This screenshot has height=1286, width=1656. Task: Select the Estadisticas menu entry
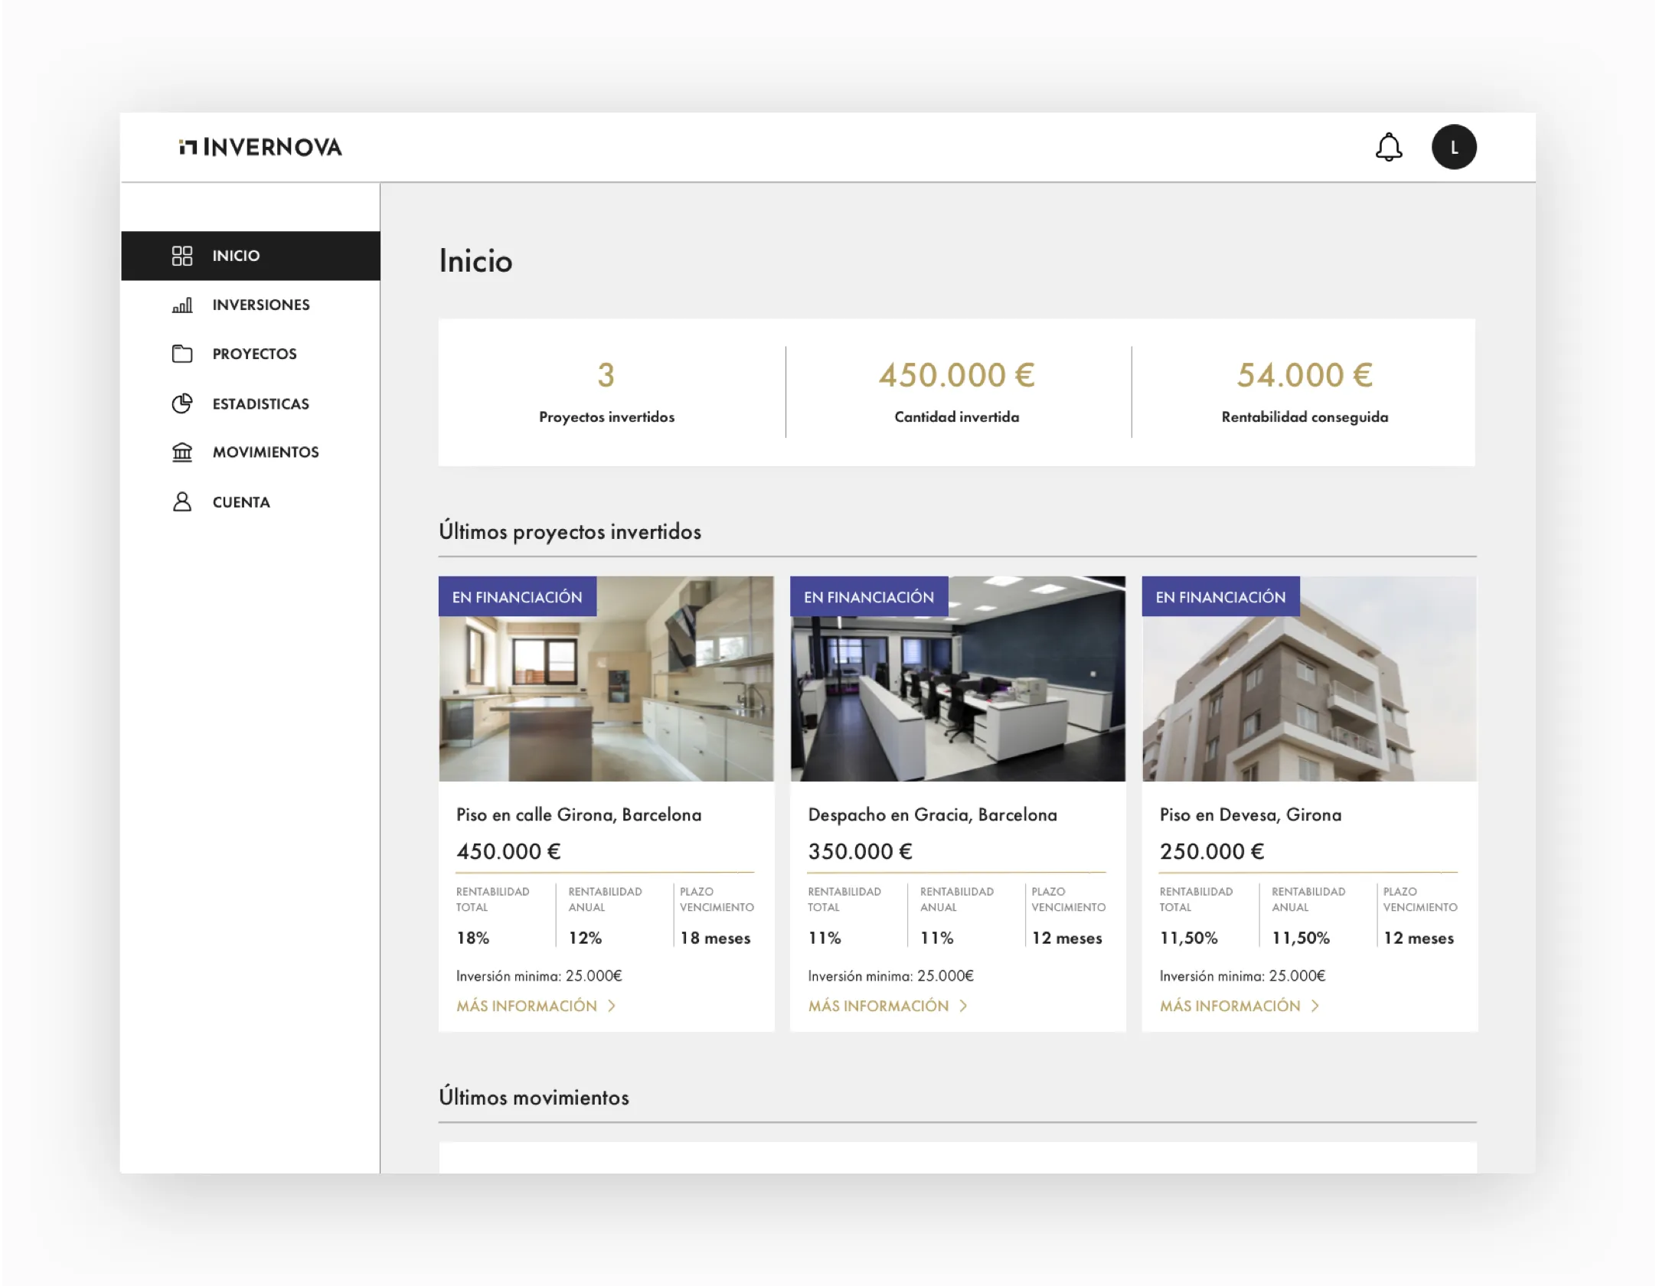261,403
